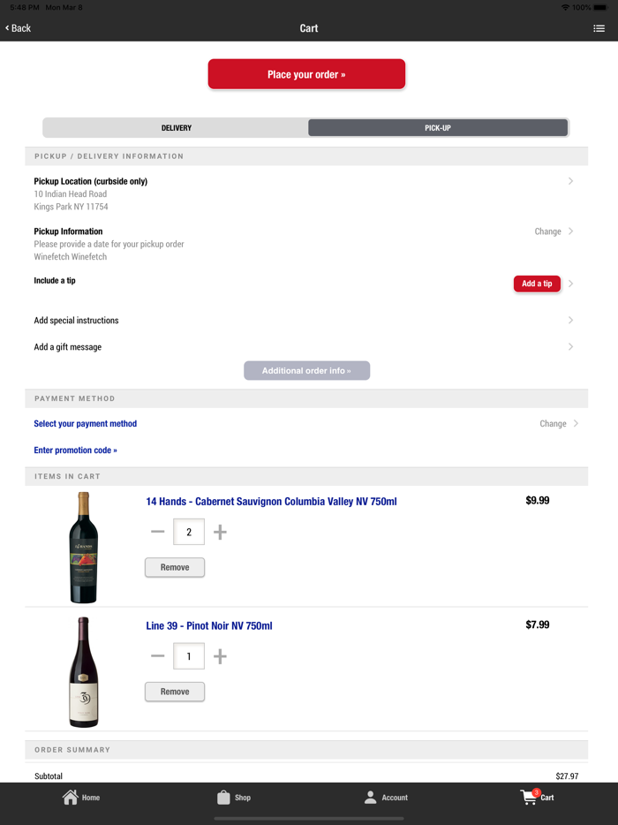Open Home from the bottom navigation

coord(80,797)
